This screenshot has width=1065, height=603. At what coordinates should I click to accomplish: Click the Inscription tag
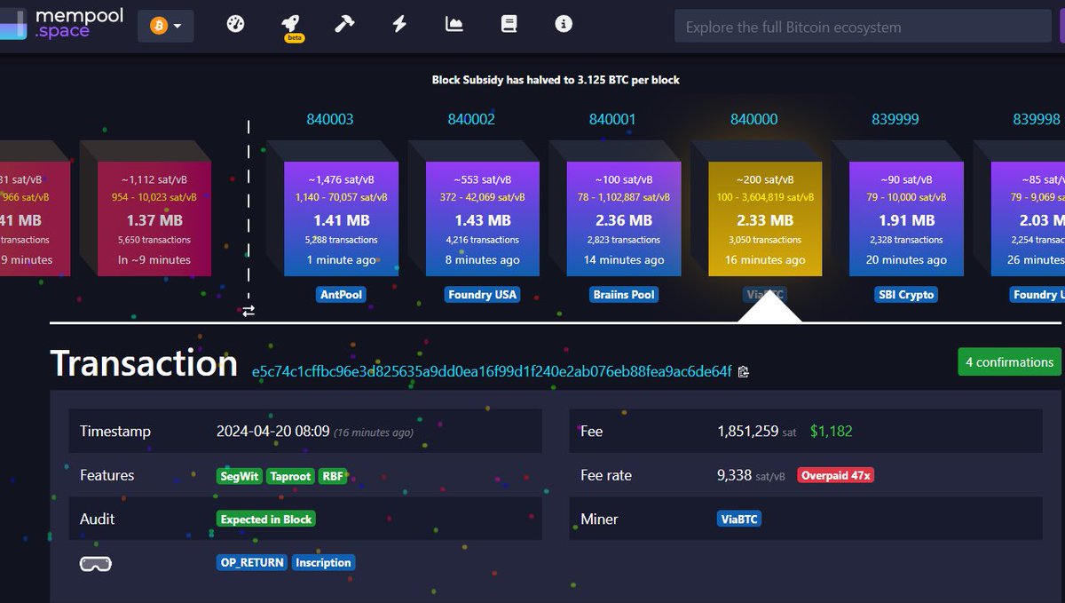pyautogui.click(x=323, y=562)
